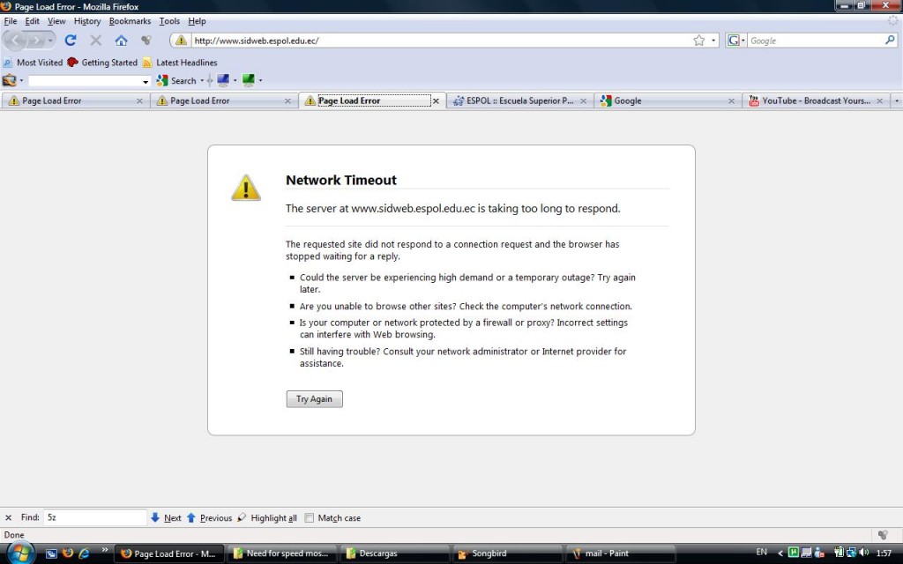Open the list all tabs dropdown
Screen dimensions: 903x564
click(896, 100)
